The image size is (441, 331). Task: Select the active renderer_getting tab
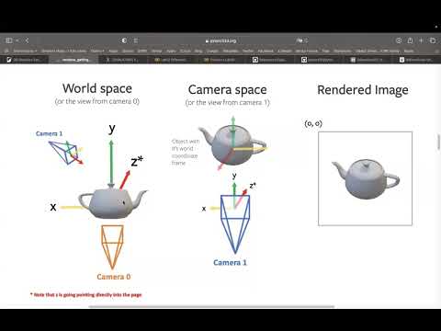tap(74, 60)
